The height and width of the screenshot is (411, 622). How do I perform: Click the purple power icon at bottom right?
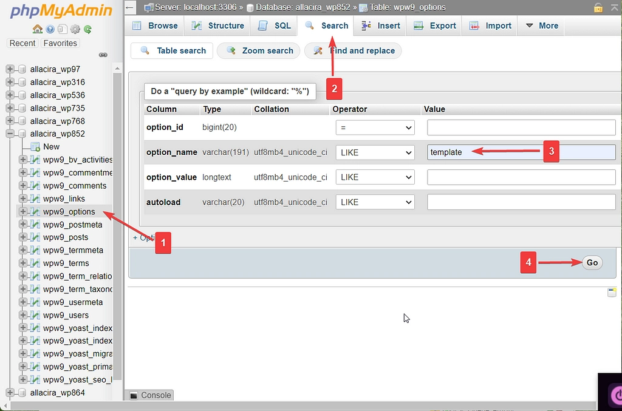pyautogui.click(x=616, y=395)
